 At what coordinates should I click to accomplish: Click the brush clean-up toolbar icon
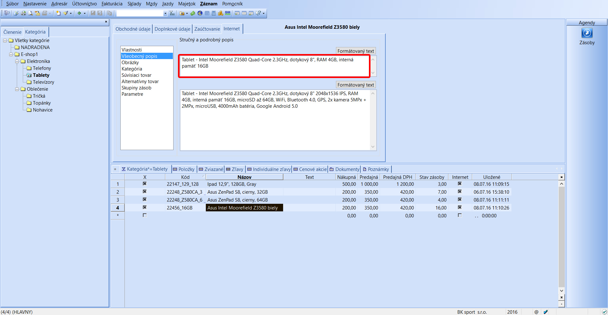(x=66, y=13)
